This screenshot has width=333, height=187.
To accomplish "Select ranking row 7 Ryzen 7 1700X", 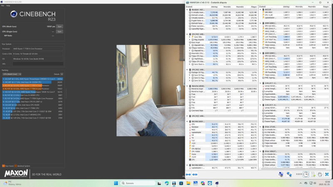I will click(32, 98).
